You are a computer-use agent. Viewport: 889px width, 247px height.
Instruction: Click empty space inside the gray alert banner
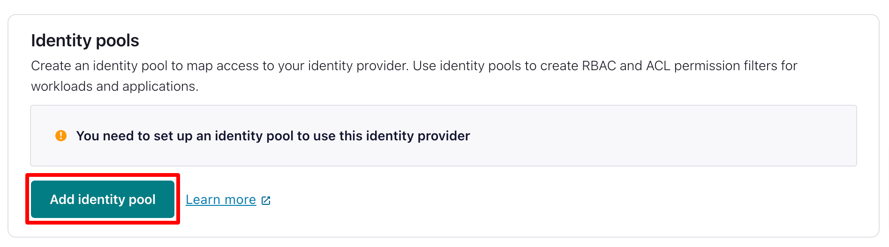(x=656, y=136)
